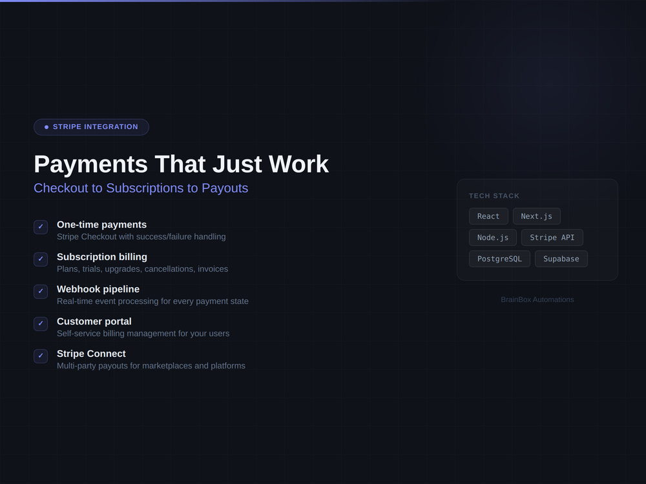Viewport: 646px width, 484px height.
Task: Click Checkout to Subscriptions to Payouts subtitle
Action: [141, 188]
